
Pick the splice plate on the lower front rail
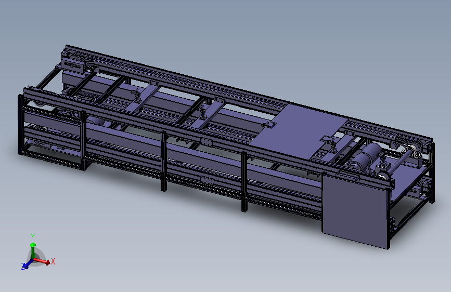pyautogui.click(x=207, y=180)
